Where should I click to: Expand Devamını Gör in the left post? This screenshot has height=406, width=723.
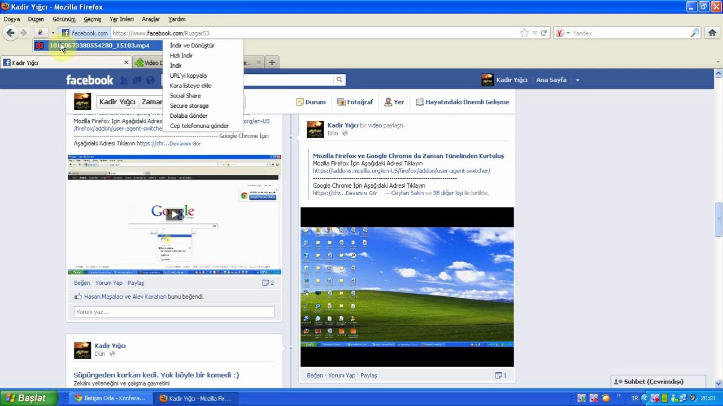[185, 144]
